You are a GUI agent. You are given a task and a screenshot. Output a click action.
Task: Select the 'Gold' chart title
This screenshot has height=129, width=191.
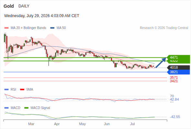pyautogui.click(x=9, y=6)
